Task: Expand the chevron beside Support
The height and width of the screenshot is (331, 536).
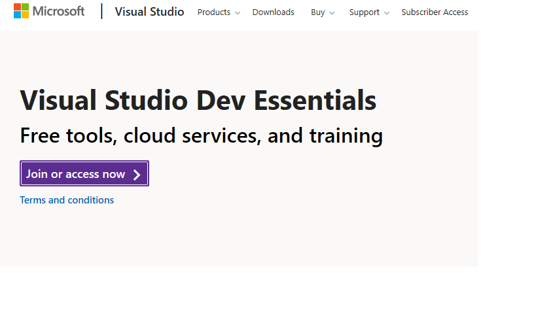Action: click(386, 13)
